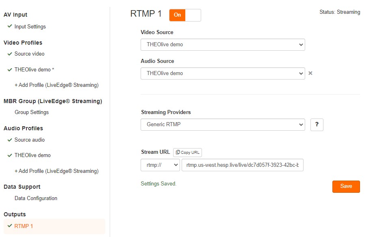The image size is (371, 237).
Task: Open the rtmp:// protocol dropdown
Action: 160,165
